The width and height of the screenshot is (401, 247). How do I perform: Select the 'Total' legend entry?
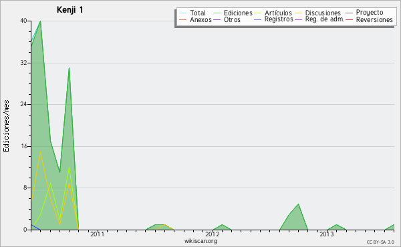click(198, 13)
